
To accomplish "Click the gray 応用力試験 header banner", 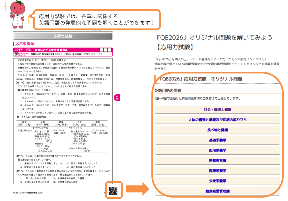I will click(x=63, y=36).
